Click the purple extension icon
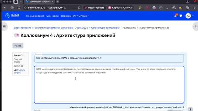Viewport: 198px width, 111px height. [154, 8]
